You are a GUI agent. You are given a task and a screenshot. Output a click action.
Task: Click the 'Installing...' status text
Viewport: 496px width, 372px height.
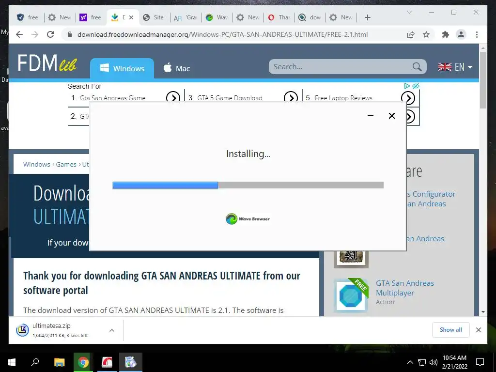(248, 154)
